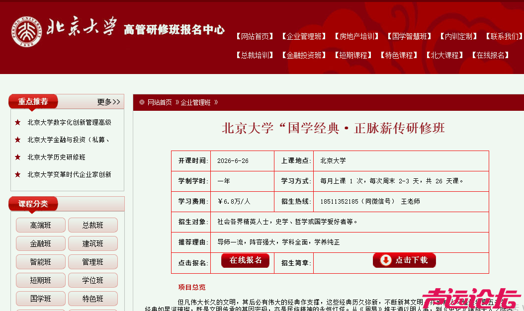Select the 高端班 category button
The width and height of the screenshot is (524, 311).
pos(40,225)
